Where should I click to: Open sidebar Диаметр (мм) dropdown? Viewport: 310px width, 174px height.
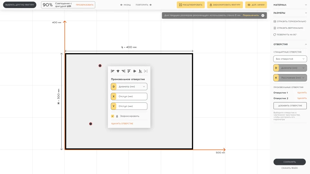point(290,68)
